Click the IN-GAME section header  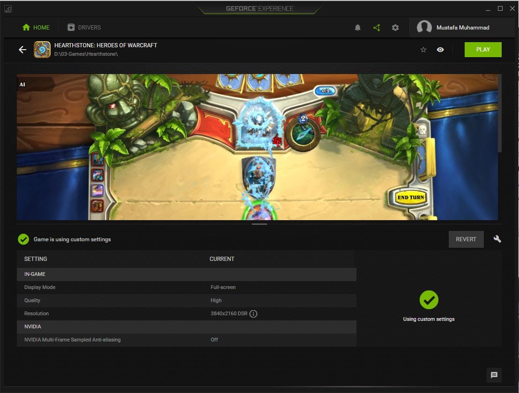pyautogui.click(x=187, y=274)
